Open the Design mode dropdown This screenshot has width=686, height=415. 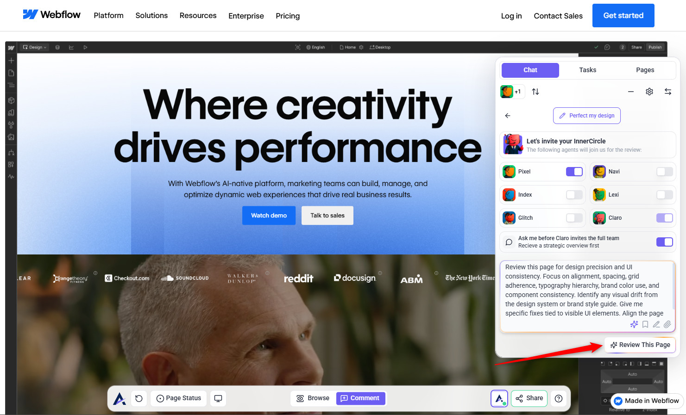point(35,47)
